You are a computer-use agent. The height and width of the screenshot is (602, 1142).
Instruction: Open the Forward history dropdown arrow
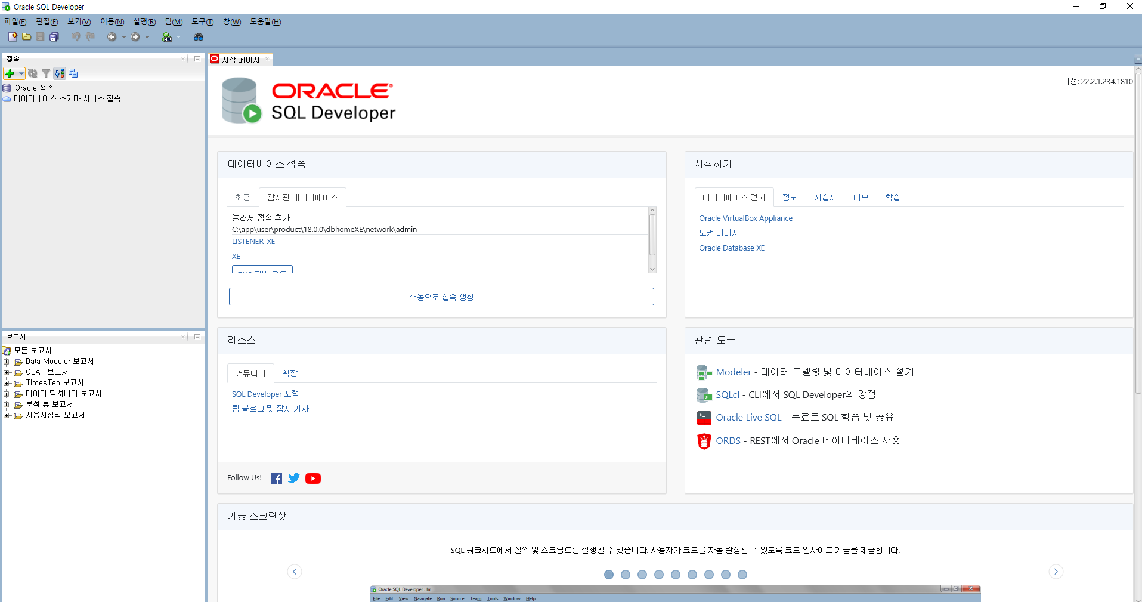click(147, 37)
